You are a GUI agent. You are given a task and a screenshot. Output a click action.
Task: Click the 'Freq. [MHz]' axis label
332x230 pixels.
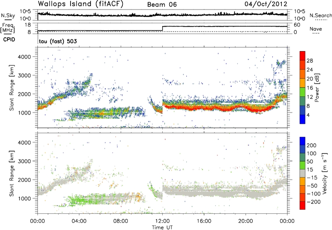pyautogui.click(x=8, y=28)
